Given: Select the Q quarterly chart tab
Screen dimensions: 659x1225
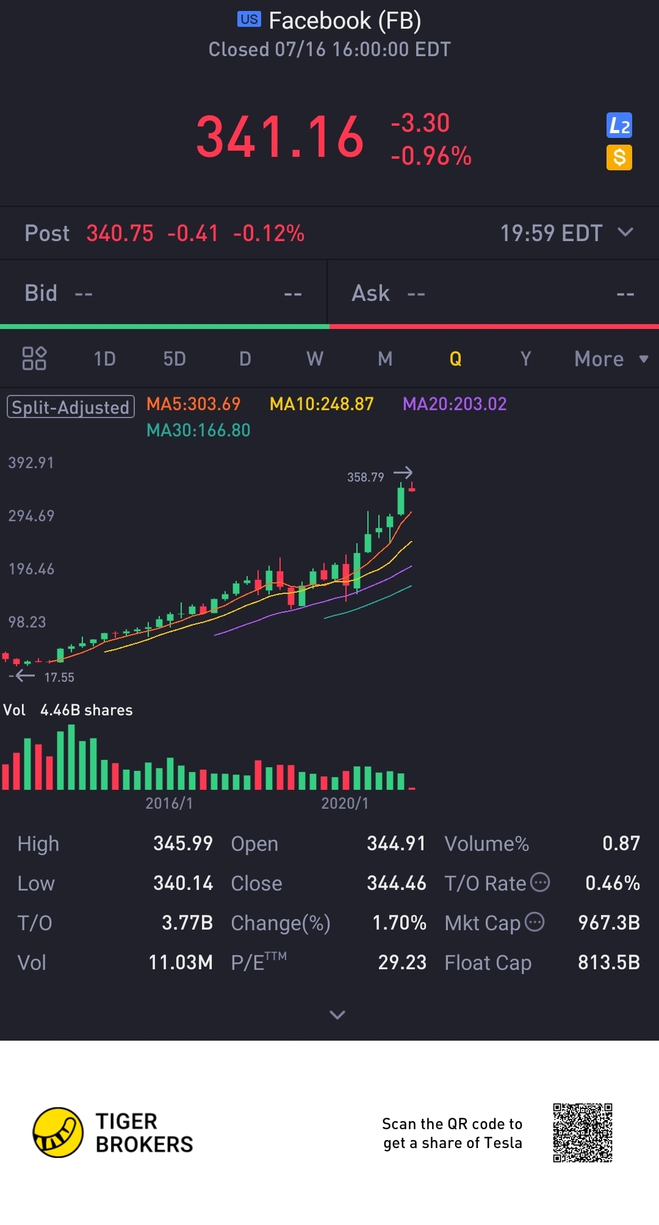Looking at the screenshot, I should click(x=455, y=359).
